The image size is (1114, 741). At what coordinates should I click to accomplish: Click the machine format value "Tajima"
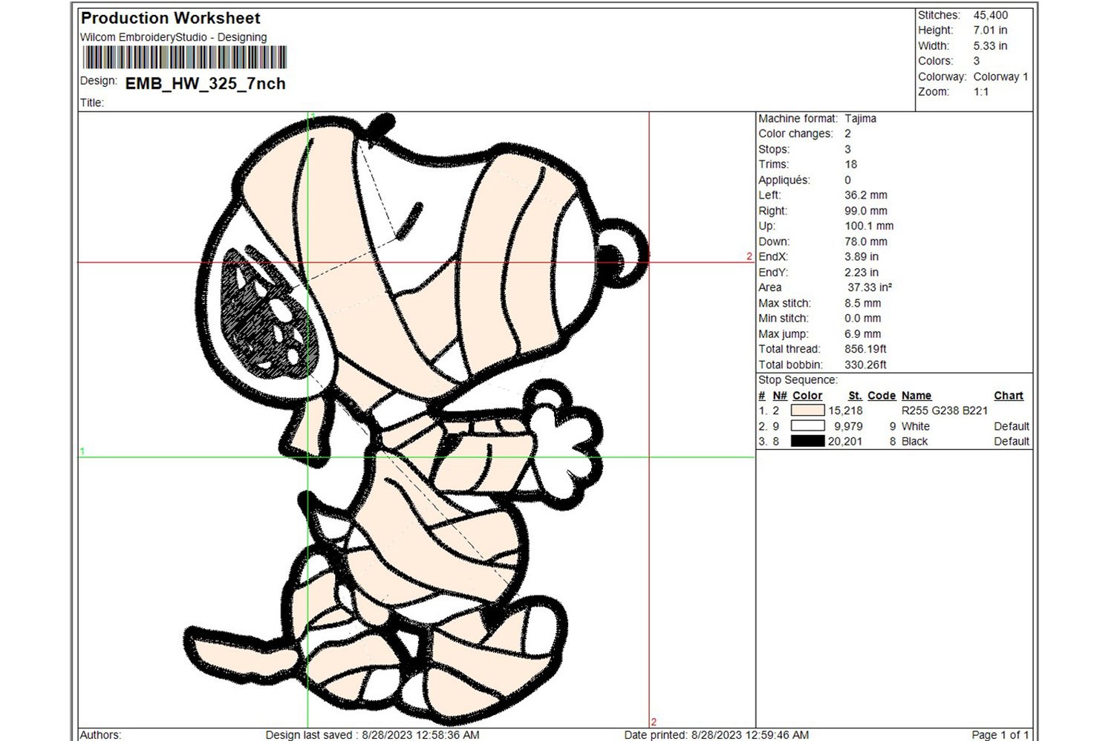(x=860, y=119)
